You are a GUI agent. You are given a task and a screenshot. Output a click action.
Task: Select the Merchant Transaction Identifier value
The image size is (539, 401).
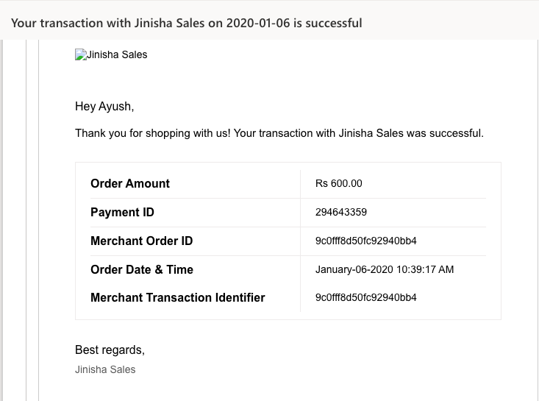pyautogui.click(x=365, y=297)
